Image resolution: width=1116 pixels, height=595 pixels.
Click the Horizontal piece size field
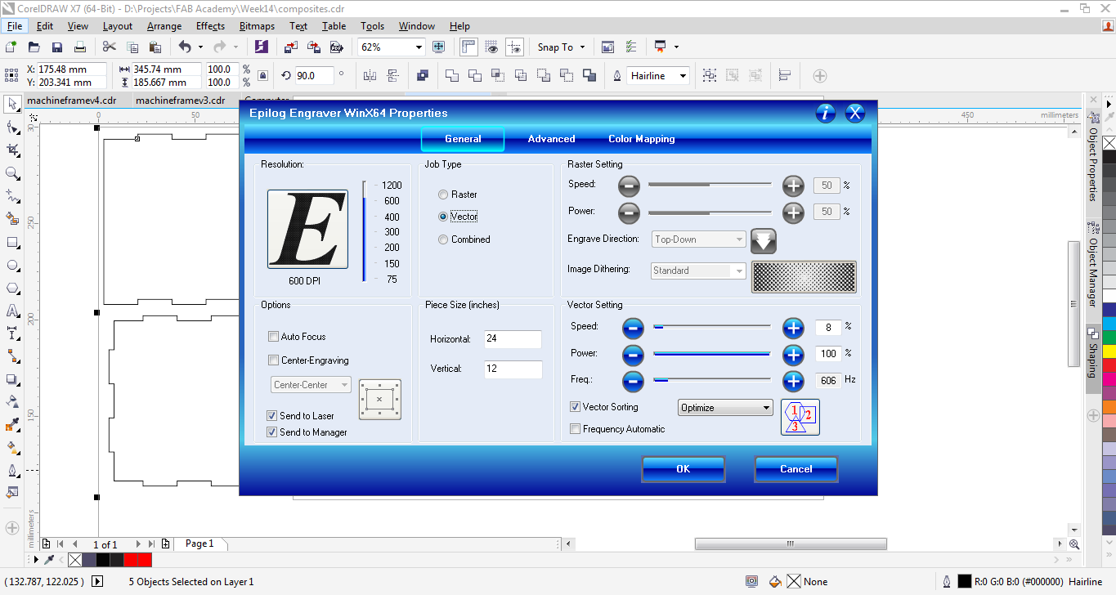(x=513, y=339)
